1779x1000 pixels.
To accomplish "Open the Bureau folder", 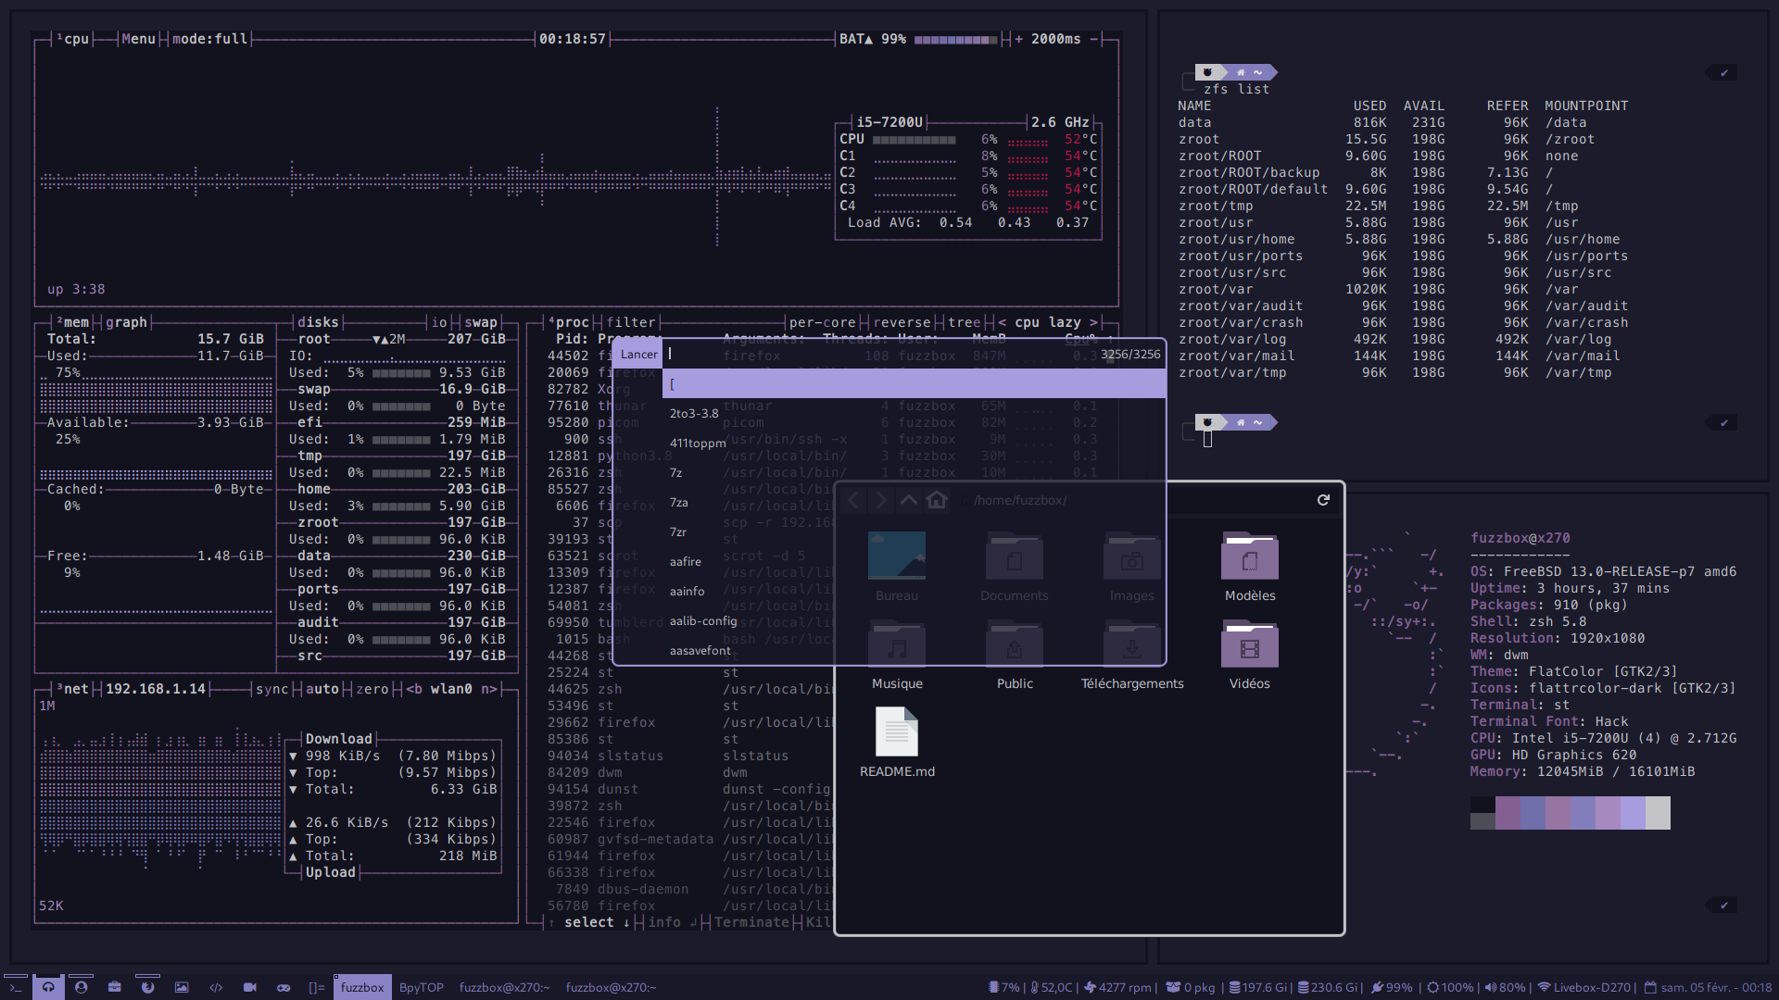I will click(x=897, y=567).
